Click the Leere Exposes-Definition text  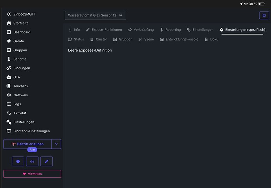coord(90,50)
